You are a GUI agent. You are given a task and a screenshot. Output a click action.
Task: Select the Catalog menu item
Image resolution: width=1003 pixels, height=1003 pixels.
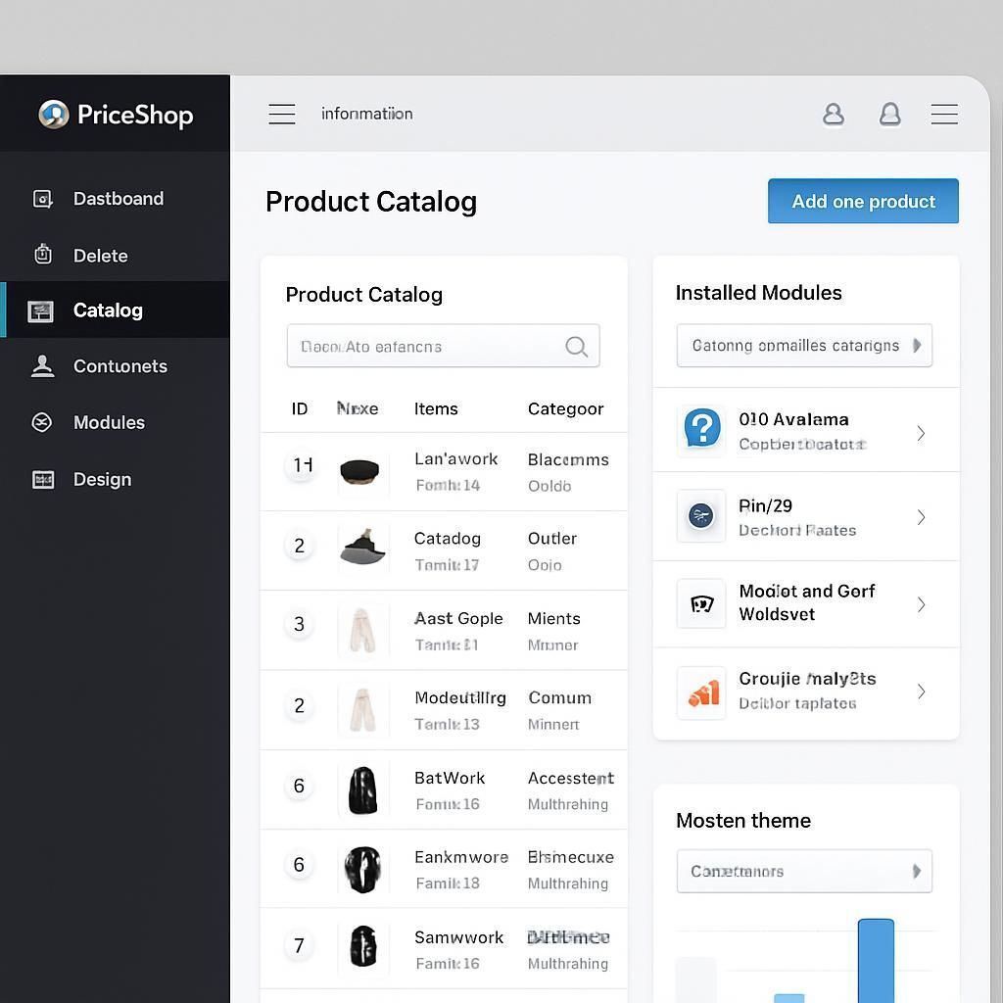pos(107,310)
